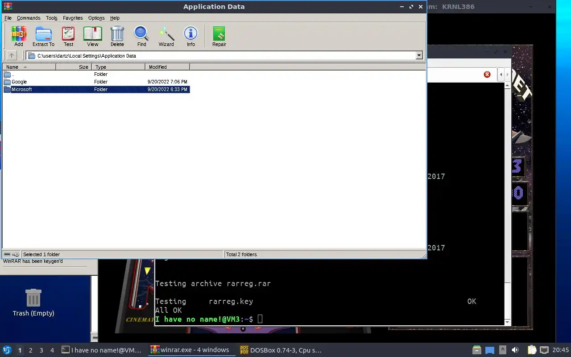Click the Test archive icon
Image resolution: width=571 pixels, height=357 pixels.
(68, 37)
